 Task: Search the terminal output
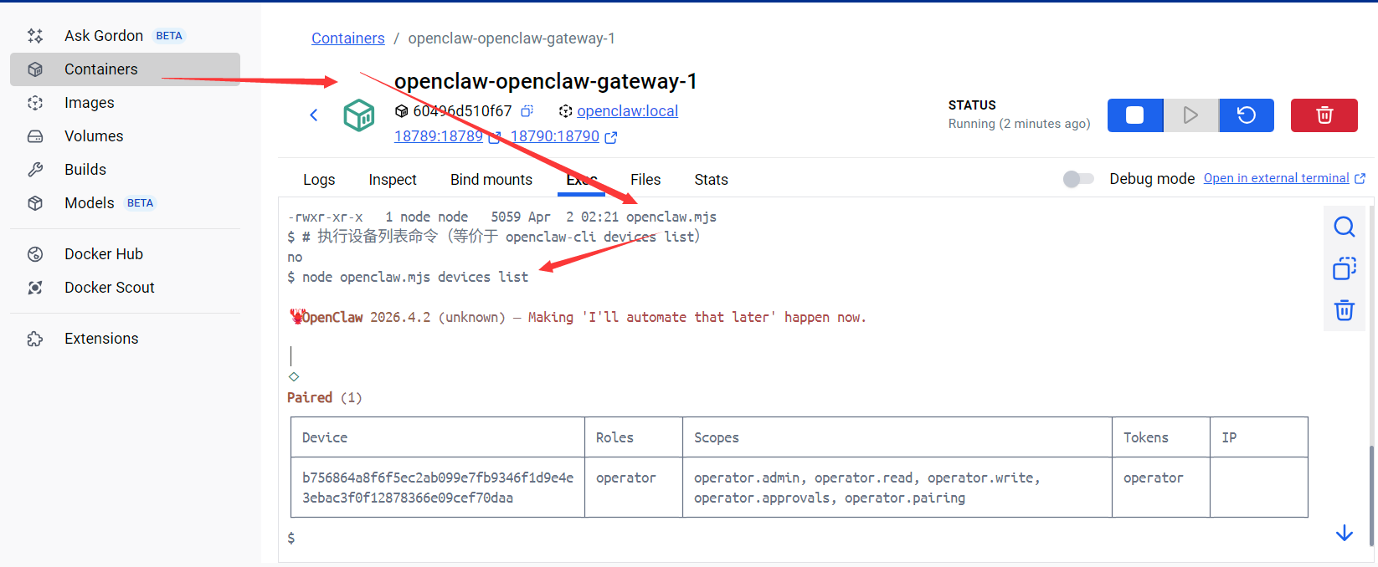pos(1345,227)
